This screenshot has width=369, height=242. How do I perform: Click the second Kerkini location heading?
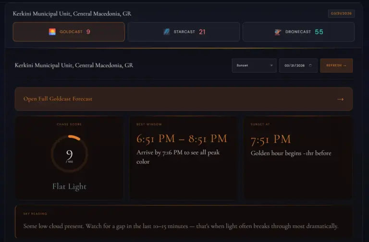click(x=74, y=65)
